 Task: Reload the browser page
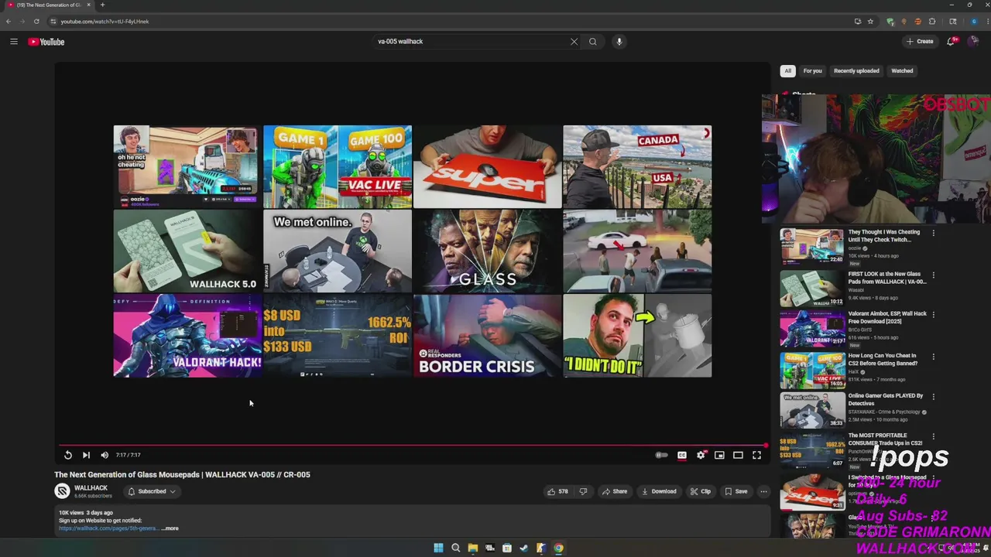[x=36, y=22]
